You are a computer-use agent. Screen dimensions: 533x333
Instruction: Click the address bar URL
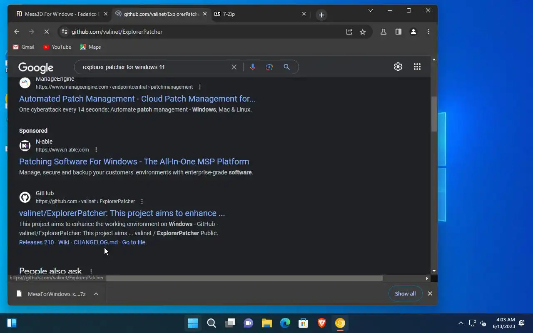point(117,32)
